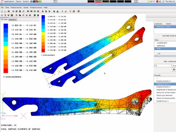Select Stress at Gauss points result
The height and width of the screenshot is (132, 176).
(165, 98)
